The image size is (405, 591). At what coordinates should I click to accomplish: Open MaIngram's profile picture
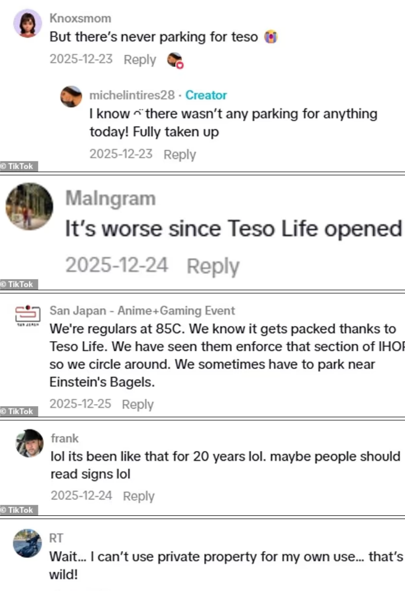29,206
